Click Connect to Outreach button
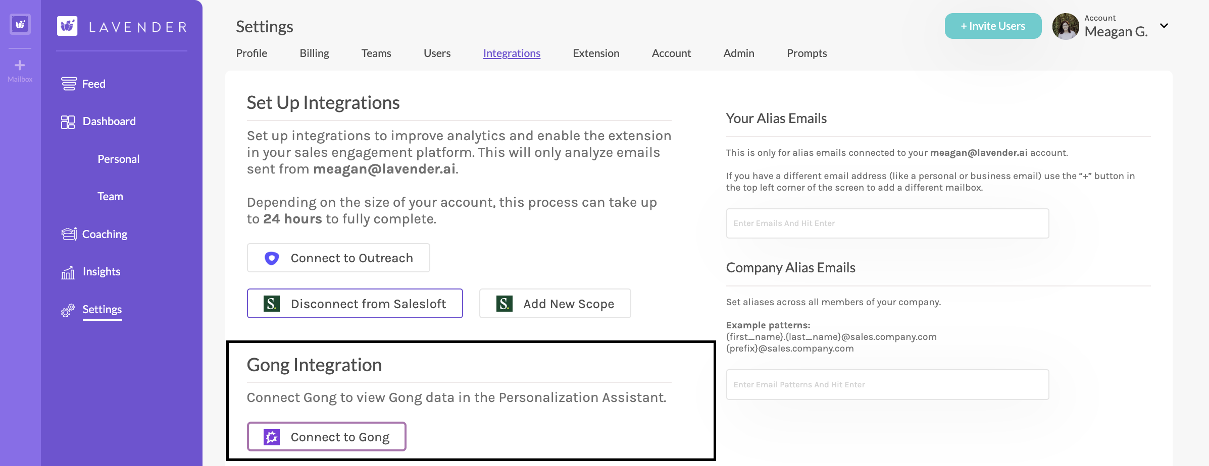 coord(338,258)
